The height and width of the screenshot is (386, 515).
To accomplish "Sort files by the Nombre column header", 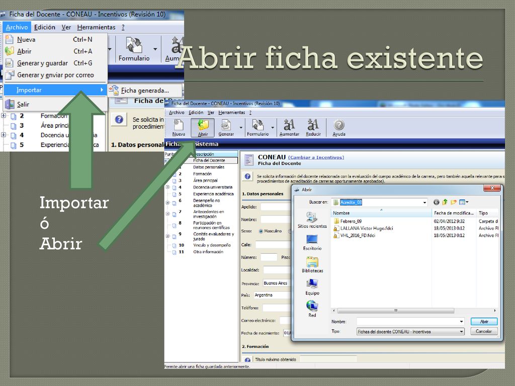I will point(381,213).
